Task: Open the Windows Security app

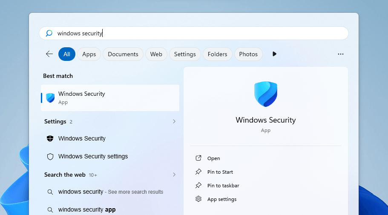Action: pos(213,158)
